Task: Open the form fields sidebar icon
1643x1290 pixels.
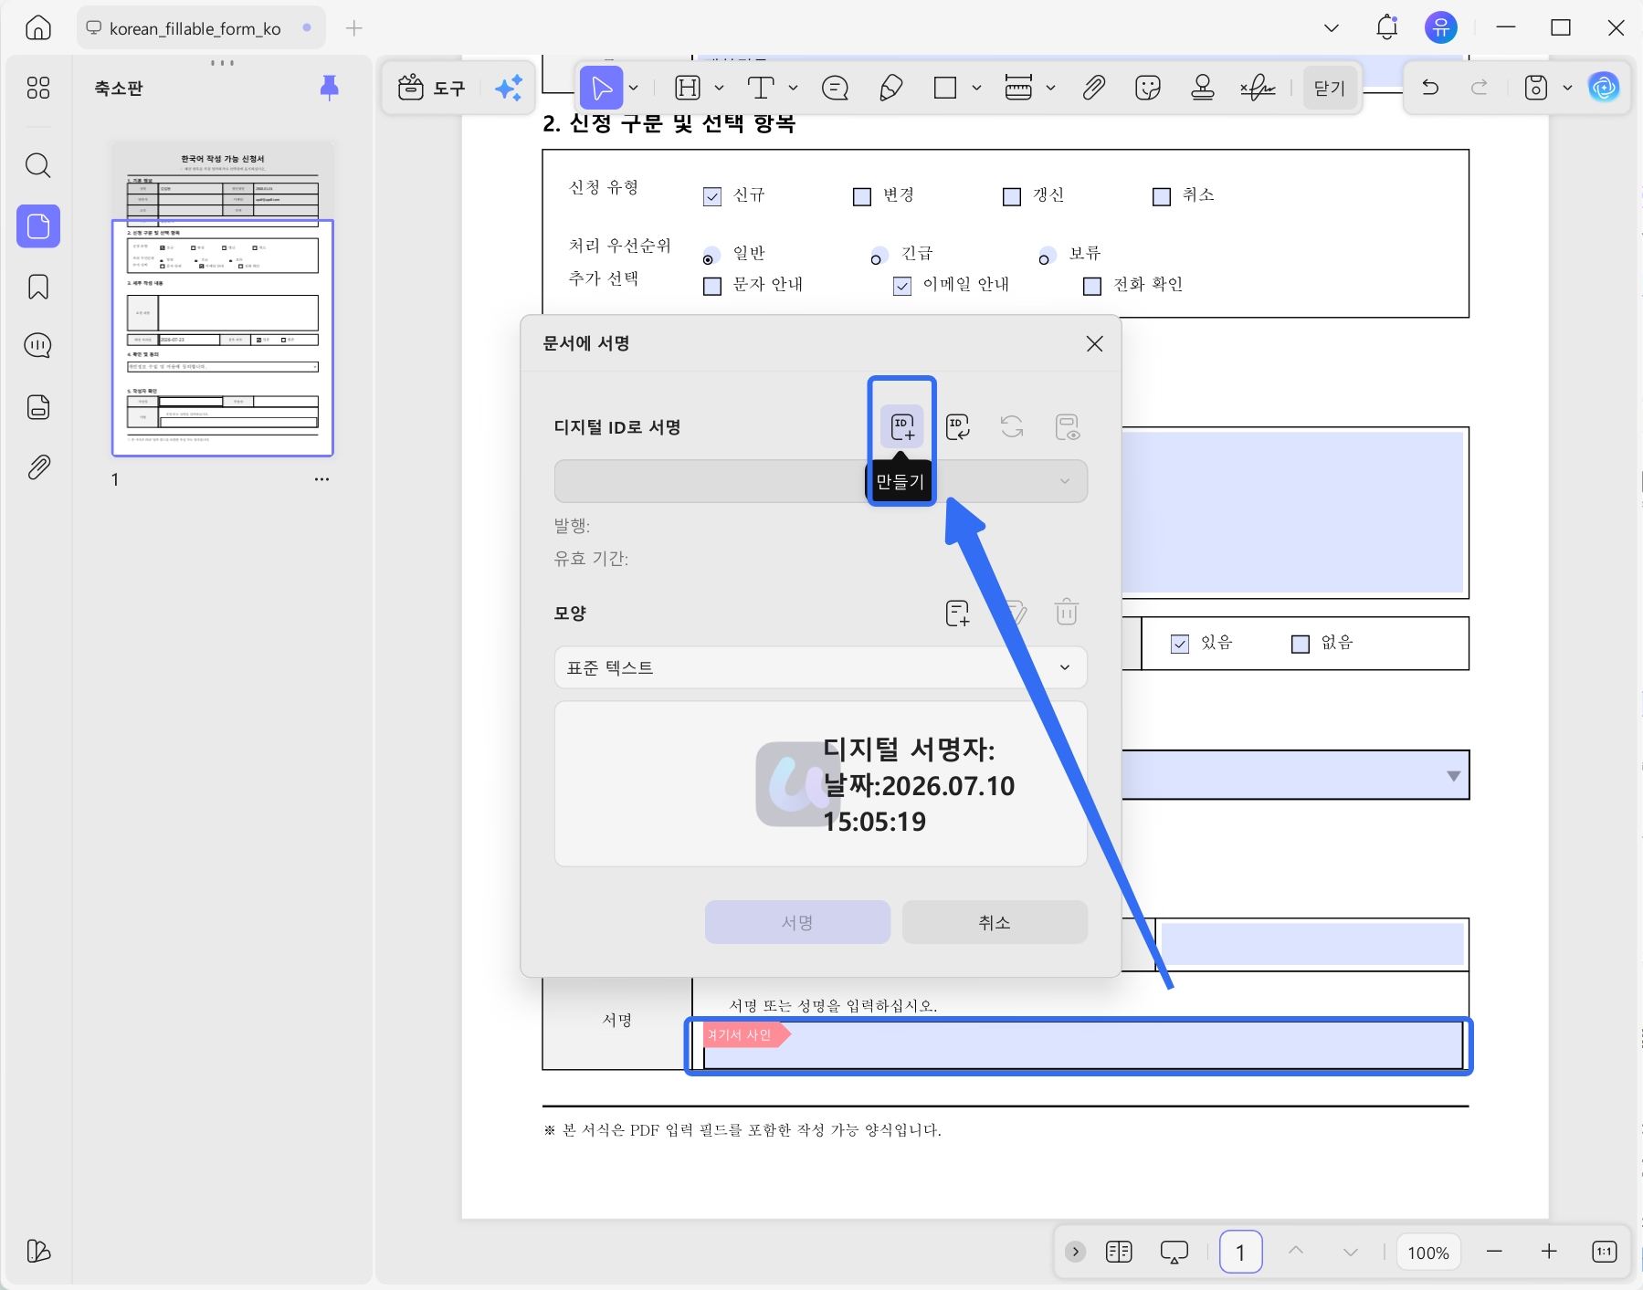Action: click(38, 406)
